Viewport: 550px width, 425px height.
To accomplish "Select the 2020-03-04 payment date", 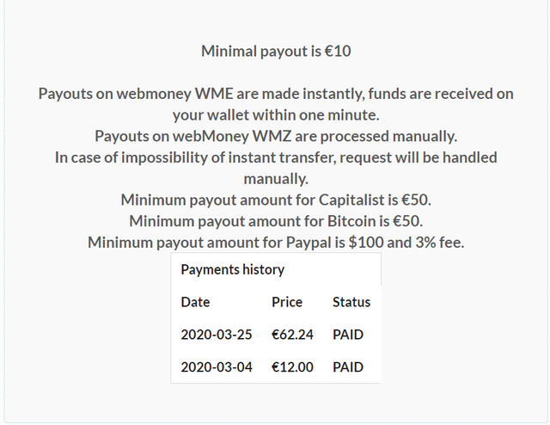I will click(217, 366).
